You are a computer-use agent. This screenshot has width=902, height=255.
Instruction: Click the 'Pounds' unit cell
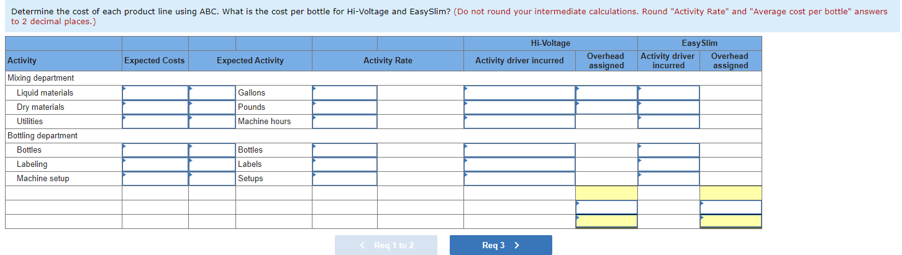pyautogui.click(x=274, y=107)
